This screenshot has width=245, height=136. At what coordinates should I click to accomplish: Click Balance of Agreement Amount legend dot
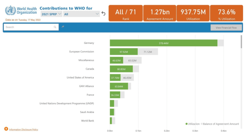point(202,124)
